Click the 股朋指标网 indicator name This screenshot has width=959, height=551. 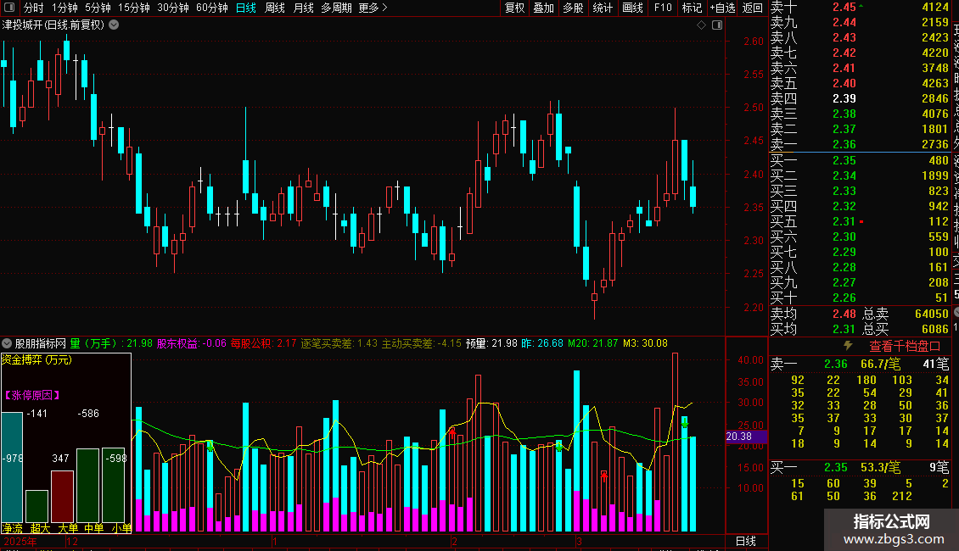pyautogui.click(x=40, y=343)
